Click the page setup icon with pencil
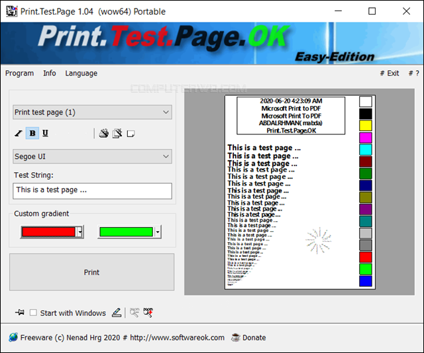Screen dimensions: 424x353 point(117,133)
